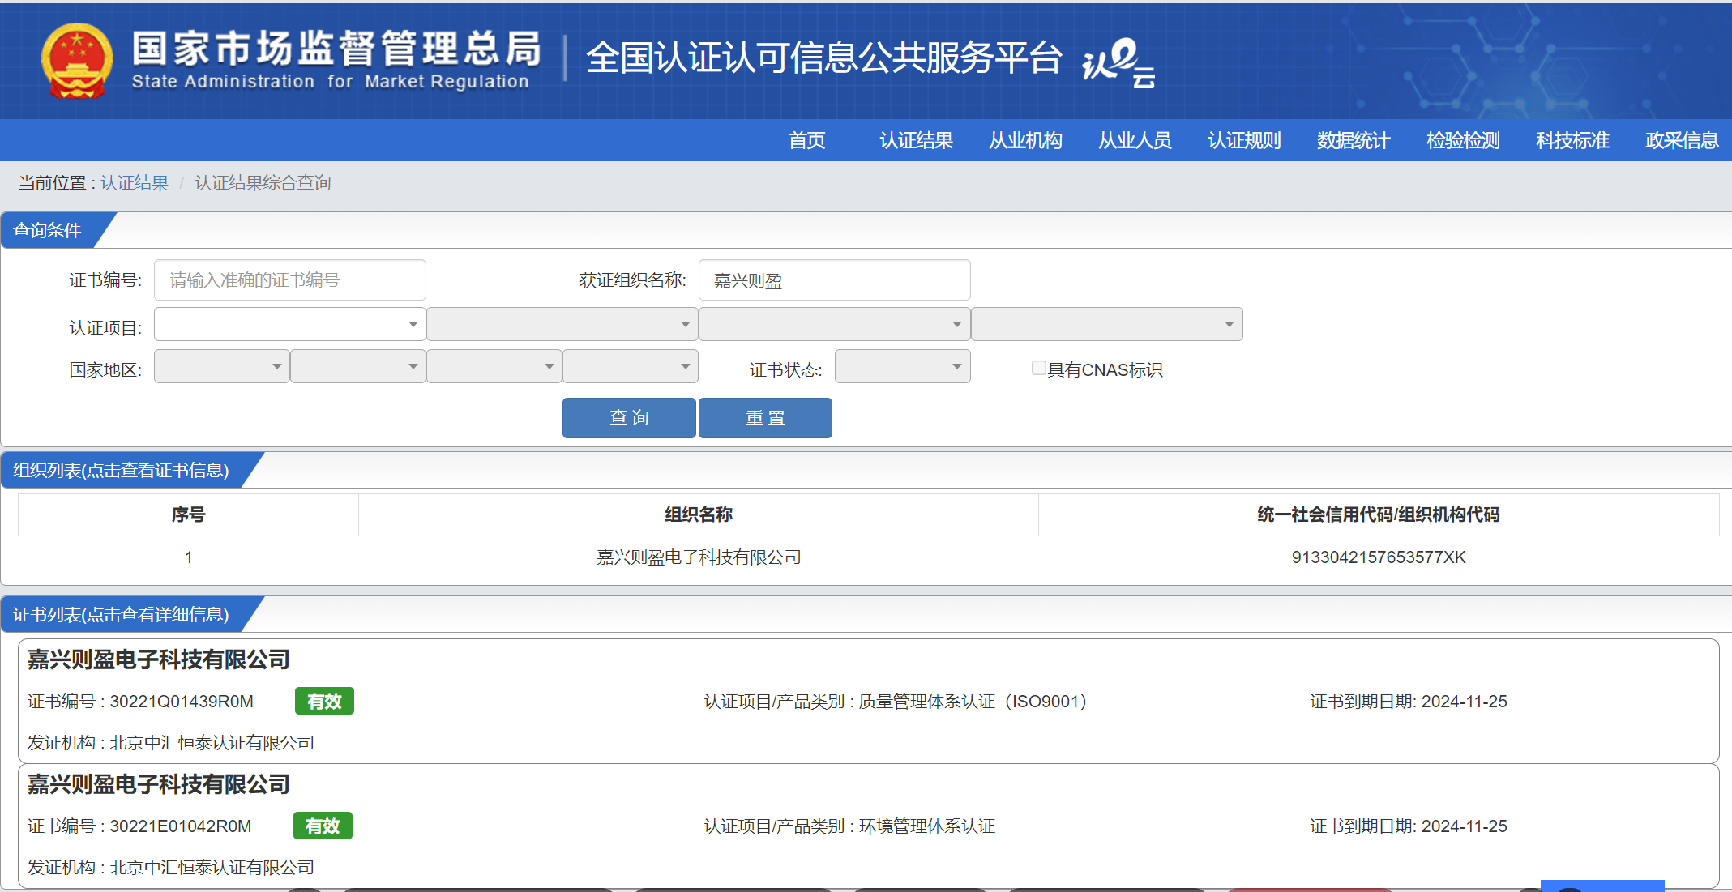1732x892 pixels.
Task: Click the first card's 证书到期日期 2024-11-25
Action: [1409, 702]
